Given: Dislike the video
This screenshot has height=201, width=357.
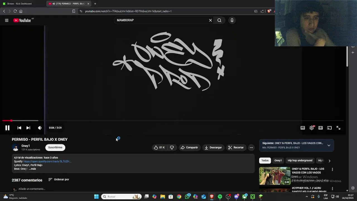Looking at the screenshot, I should click(x=172, y=147).
